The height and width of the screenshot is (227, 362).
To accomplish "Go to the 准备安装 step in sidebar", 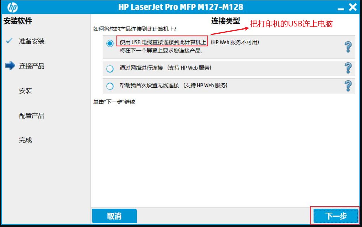I will click(32, 41).
